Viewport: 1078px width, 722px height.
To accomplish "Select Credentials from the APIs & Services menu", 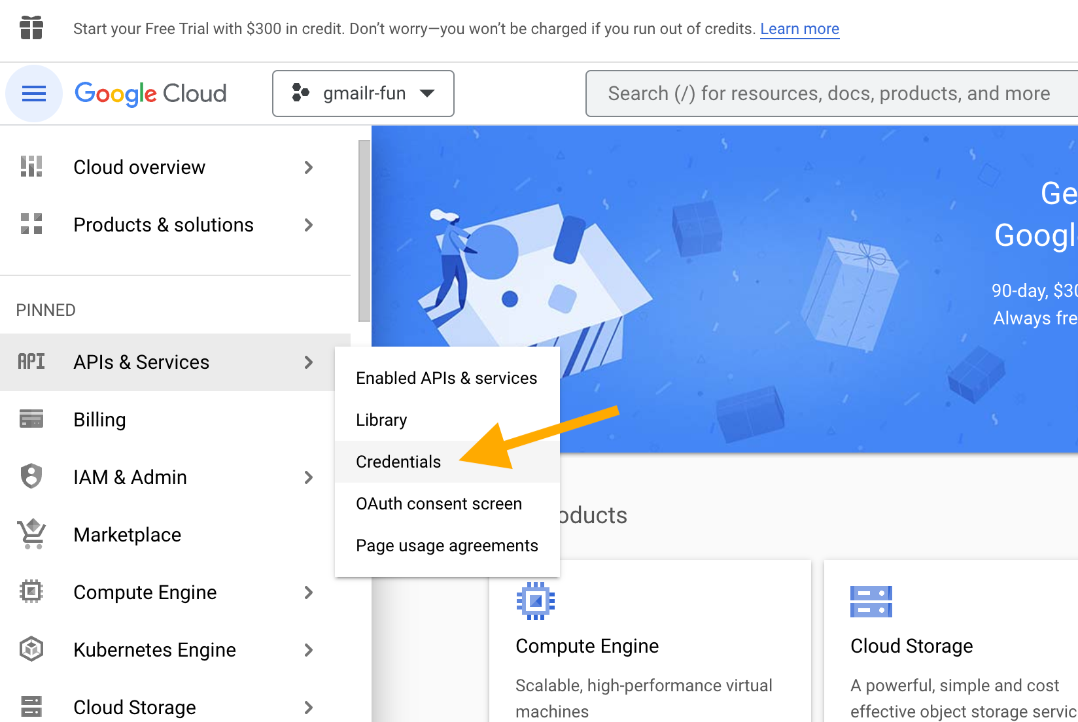I will point(398,461).
